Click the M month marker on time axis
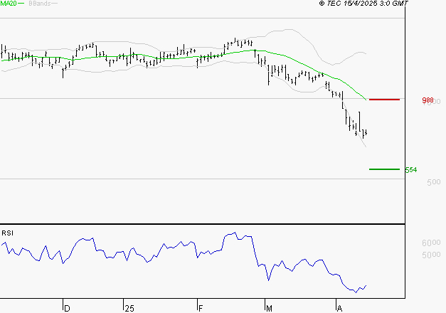The height and width of the screenshot is (313, 446). [x=269, y=309]
